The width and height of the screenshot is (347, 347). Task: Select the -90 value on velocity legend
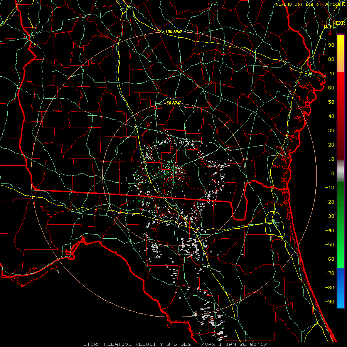tap(330, 302)
